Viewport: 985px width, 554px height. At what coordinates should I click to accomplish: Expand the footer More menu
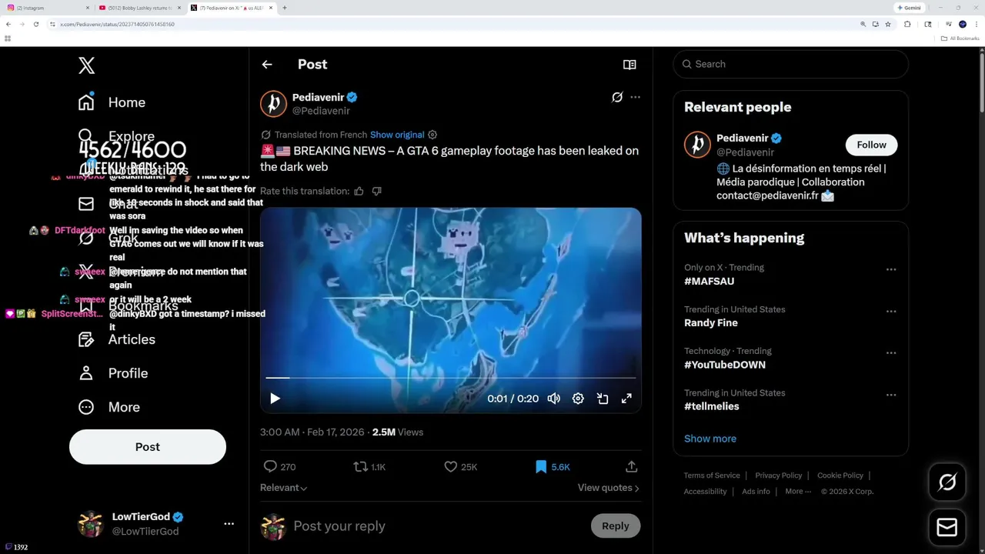pyautogui.click(x=798, y=492)
